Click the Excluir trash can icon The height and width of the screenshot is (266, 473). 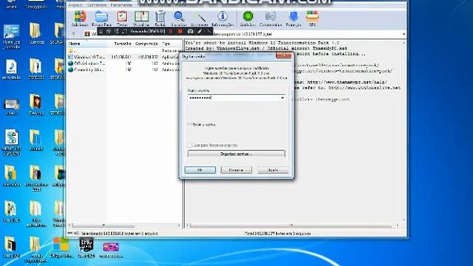[160, 18]
